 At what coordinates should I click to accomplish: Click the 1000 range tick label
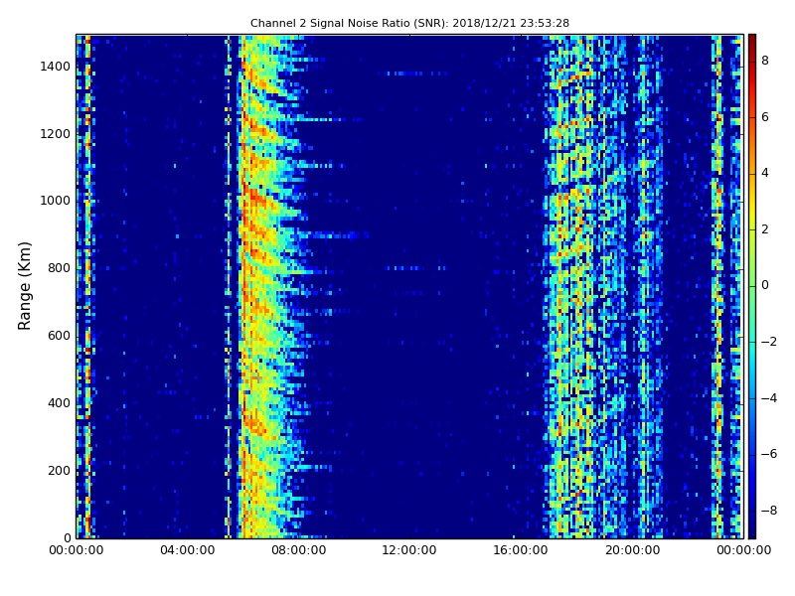point(56,201)
